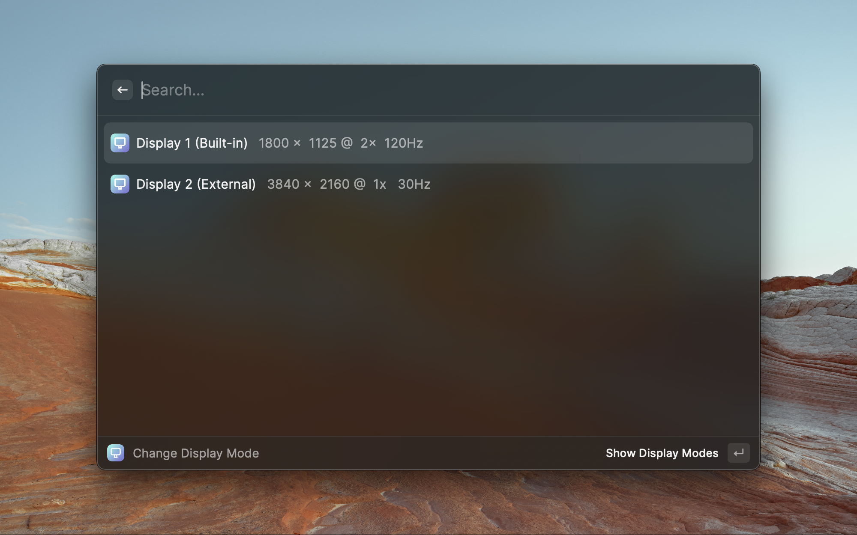Activate the Show Display Modes action
This screenshot has height=535, width=857.
pyautogui.click(x=662, y=453)
